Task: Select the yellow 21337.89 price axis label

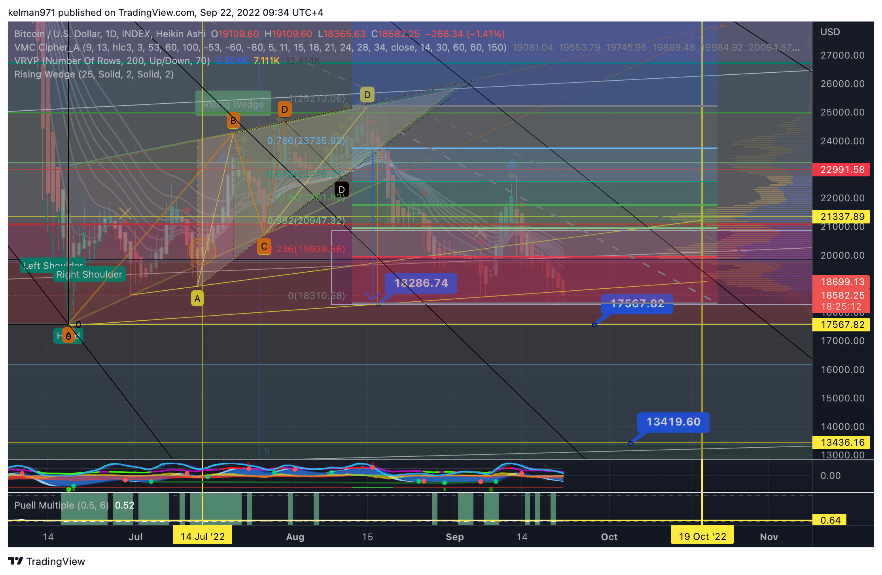Action: pos(841,217)
